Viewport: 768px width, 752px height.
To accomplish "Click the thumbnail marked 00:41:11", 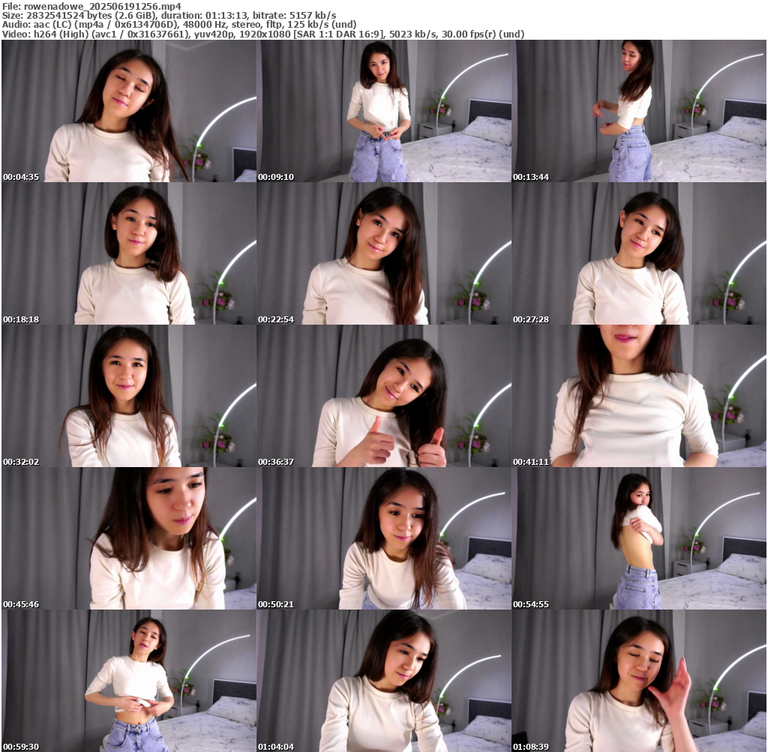I will (x=639, y=396).
